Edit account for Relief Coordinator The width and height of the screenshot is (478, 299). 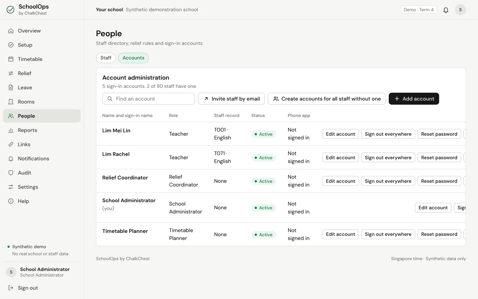point(341,181)
